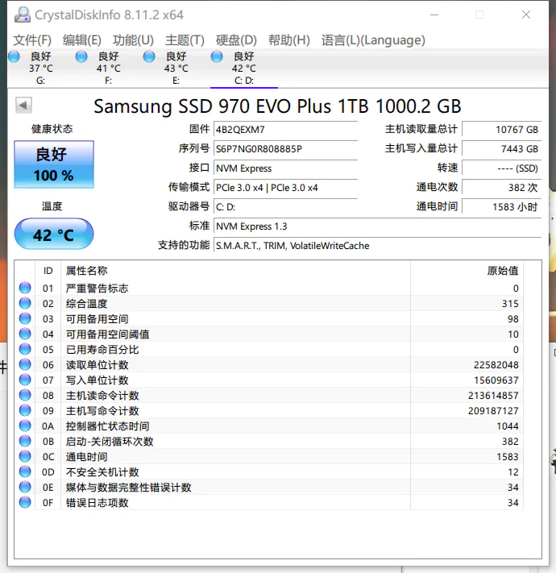The image size is (556, 573).
Task: Open the 文件(F) menu
Action: point(32,39)
